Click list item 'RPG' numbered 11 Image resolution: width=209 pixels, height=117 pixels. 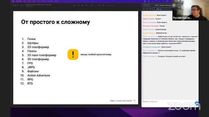30,79
